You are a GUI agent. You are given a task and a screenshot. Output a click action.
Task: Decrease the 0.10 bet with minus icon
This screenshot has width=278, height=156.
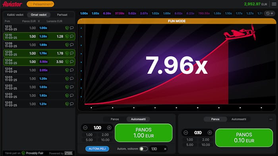(186, 133)
